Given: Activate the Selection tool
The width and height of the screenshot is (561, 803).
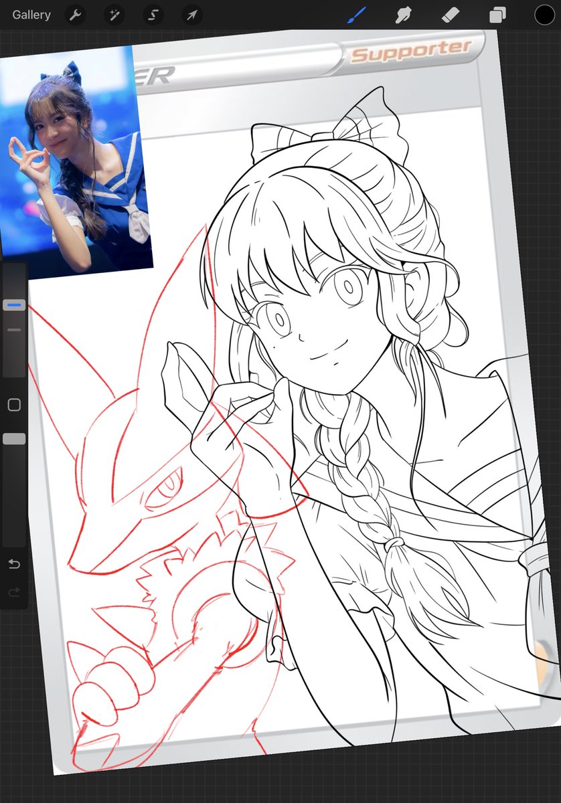Looking at the screenshot, I should (153, 14).
